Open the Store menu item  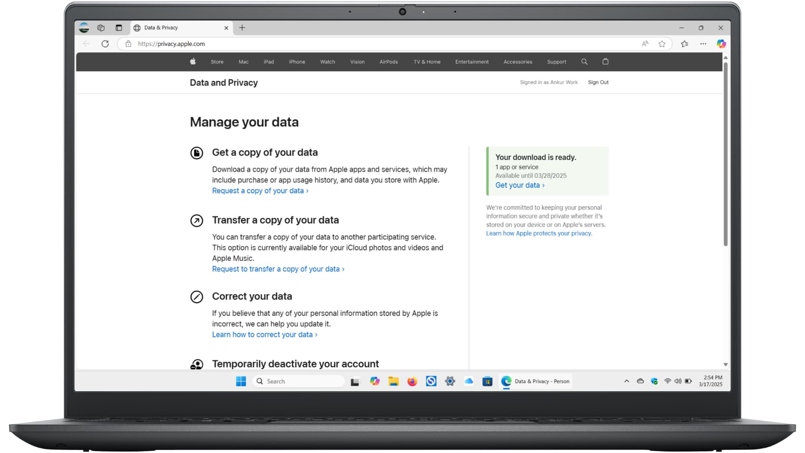tap(217, 62)
